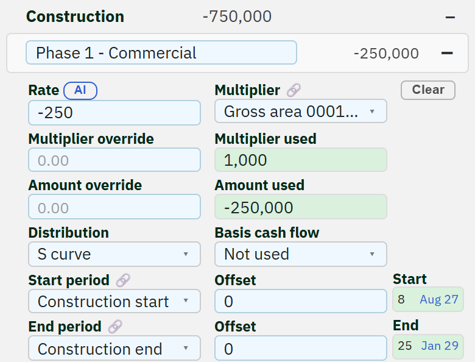Open the Distribution S curve dropdown
The width and height of the screenshot is (475, 362).
coord(114,254)
